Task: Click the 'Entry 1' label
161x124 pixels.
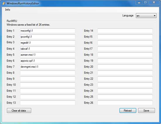Action: coord(11,31)
